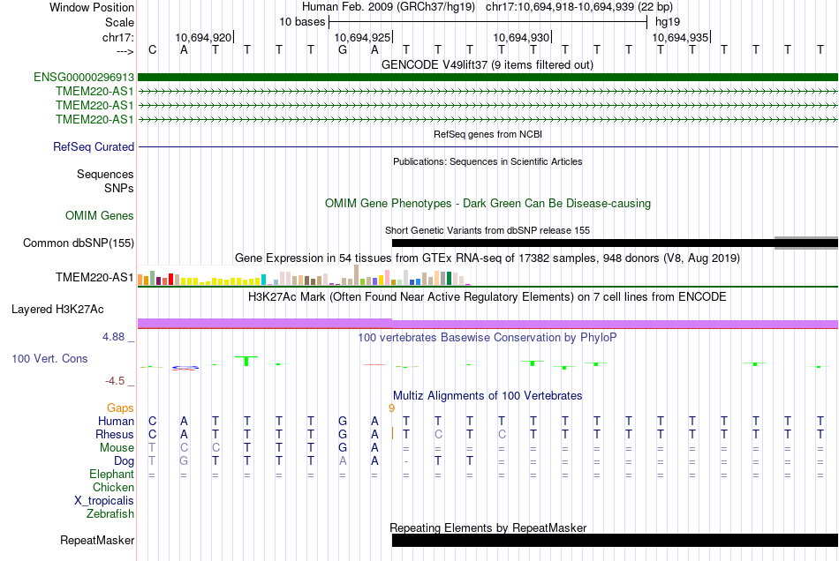This screenshot has height=561, width=839.
Task: Click the RepeatMasker track label
Action: 97,541
